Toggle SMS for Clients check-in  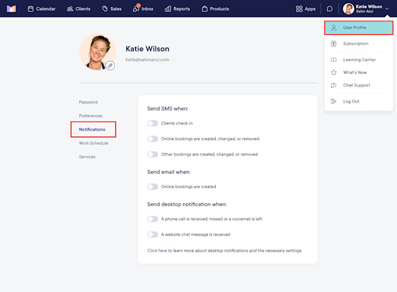click(153, 123)
